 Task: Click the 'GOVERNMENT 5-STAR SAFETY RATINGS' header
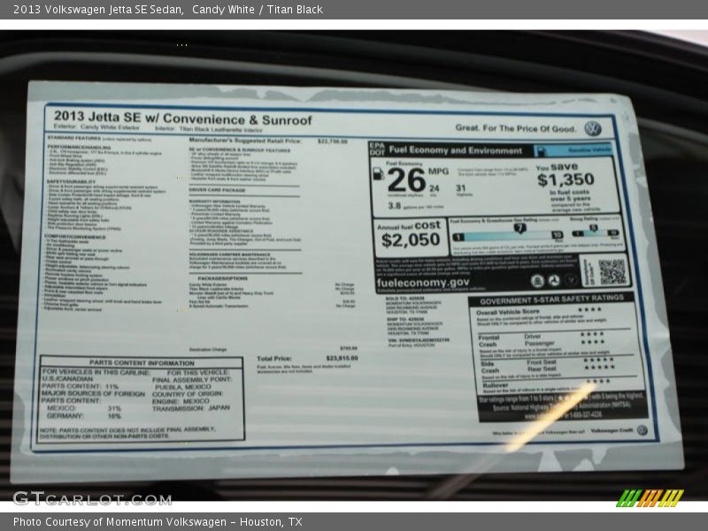pyautogui.click(x=551, y=300)
